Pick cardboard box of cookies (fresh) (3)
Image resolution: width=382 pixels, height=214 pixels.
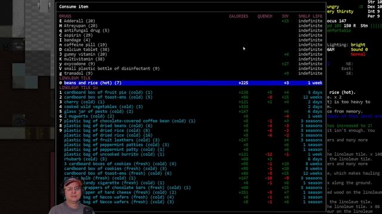tap(115, 168)
